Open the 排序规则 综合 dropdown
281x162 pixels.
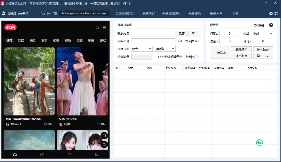pyautogui.click(x=142, y=49)
